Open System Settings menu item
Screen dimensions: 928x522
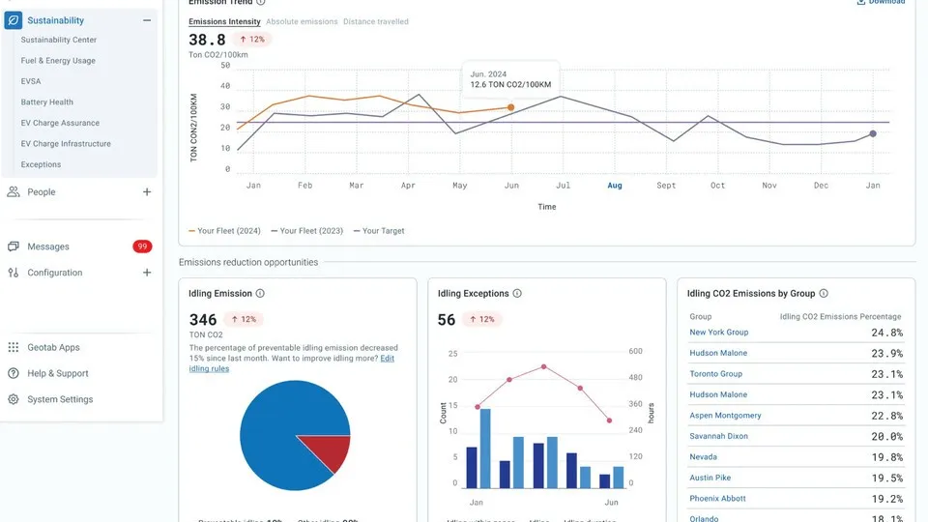coord(60,399)
